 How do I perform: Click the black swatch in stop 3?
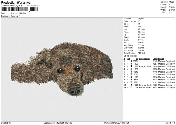(x=131, y=66)
